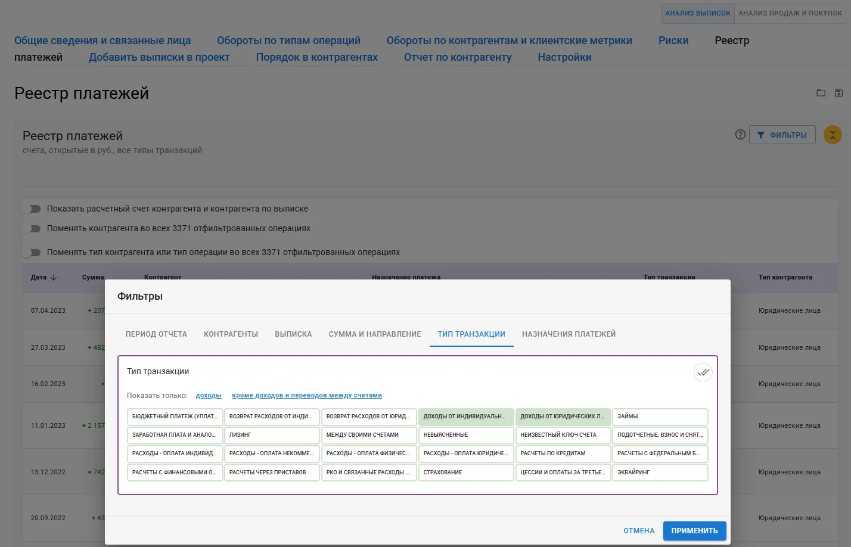This screenshot has width=851, height=547.
Task: Toggle Неизвестный ключ счета chip
Action: pos(563,435)
